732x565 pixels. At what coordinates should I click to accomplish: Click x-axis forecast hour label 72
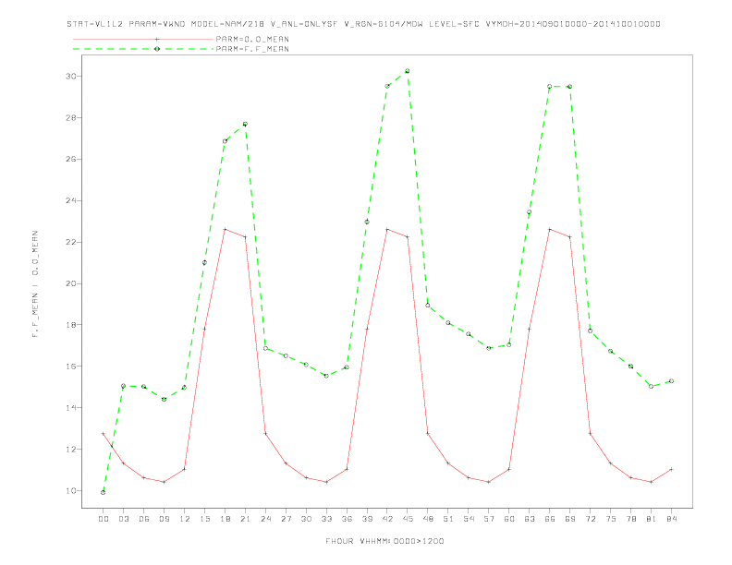(591, 519)
